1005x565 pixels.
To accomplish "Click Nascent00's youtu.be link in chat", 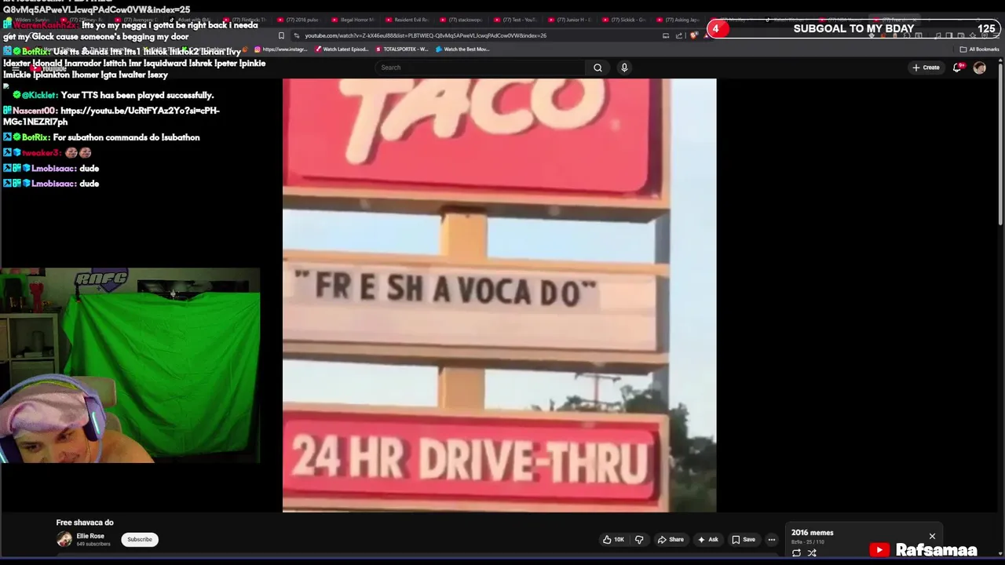I will tap(111, 116).
